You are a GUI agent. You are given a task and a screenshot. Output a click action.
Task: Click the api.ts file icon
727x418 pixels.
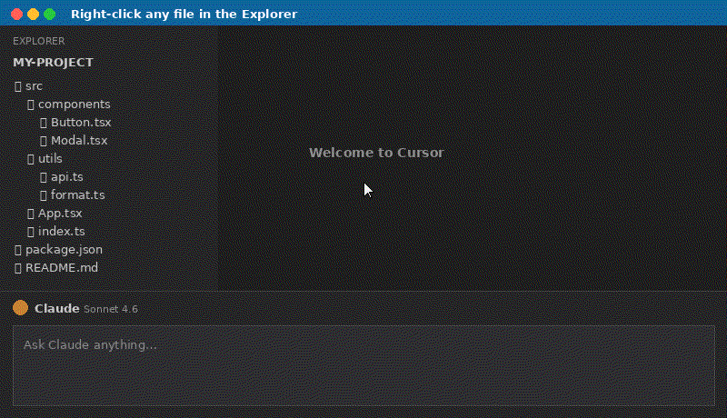[x=43, y=177]
